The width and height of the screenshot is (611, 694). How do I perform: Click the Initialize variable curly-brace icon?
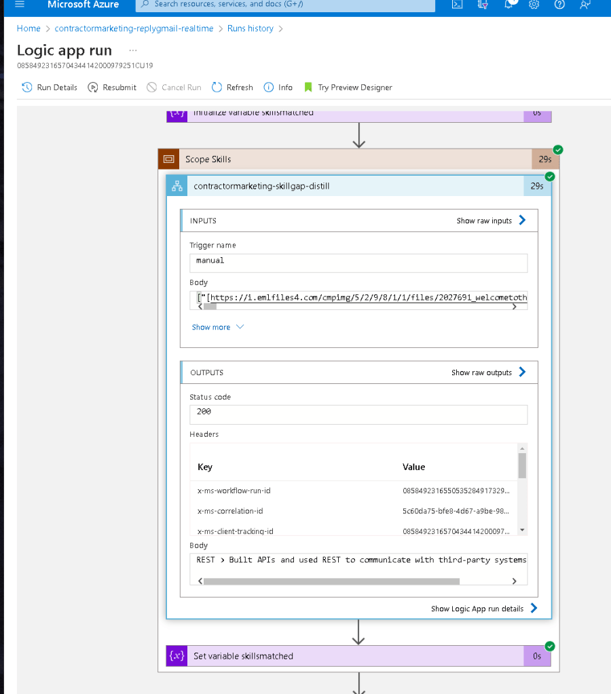[x=177, y=115]
